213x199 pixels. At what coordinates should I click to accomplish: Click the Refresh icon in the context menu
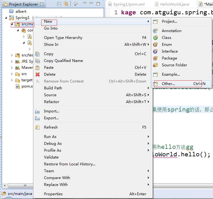[x=38, y=127]
